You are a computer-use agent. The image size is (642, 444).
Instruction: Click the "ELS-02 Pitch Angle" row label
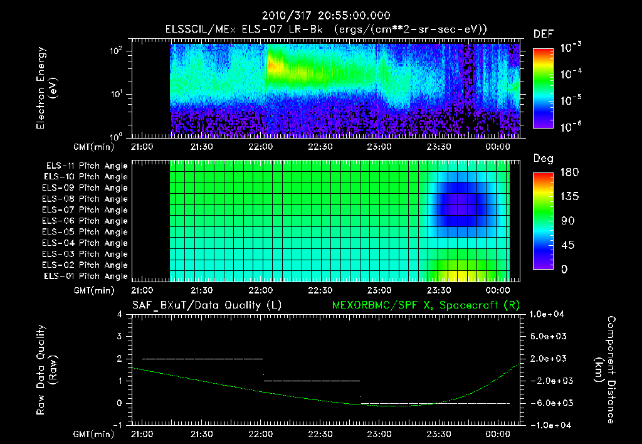[x=85, y=265]
